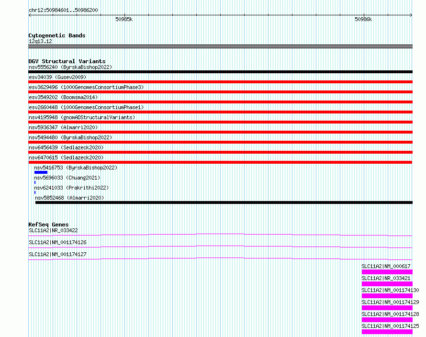Open esv3629496 (1000GenomesConsortiumPhase3) label
Image resolution: width=426 pixels, height=337 pixels.
86,87
